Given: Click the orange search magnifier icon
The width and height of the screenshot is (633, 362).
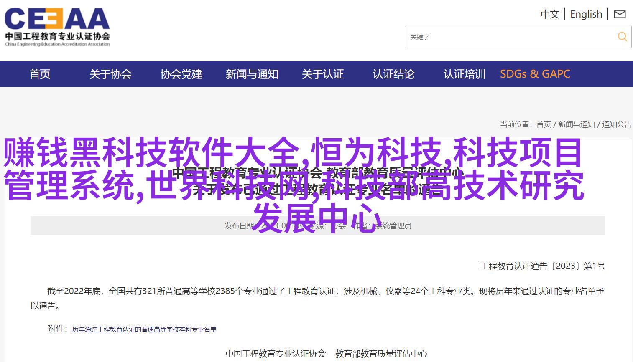Looking at the screenshot, I should [x=623, y=37].
